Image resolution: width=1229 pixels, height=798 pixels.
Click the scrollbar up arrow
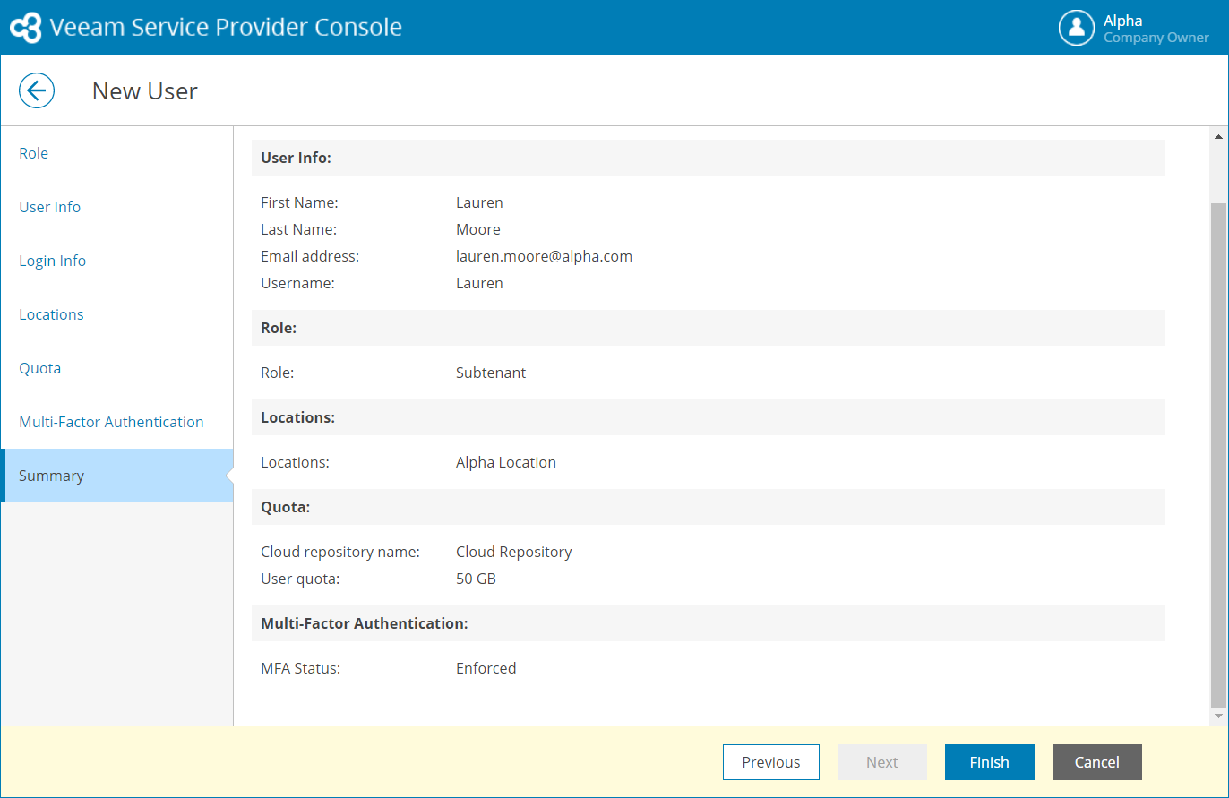pos(1218,136)
